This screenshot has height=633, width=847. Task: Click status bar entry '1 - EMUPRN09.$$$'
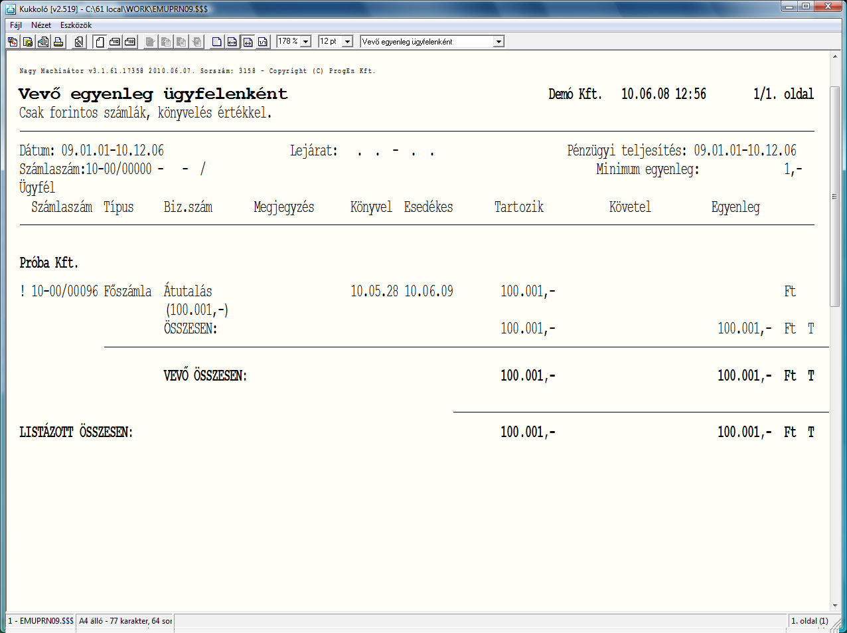(x=41, y=620)
